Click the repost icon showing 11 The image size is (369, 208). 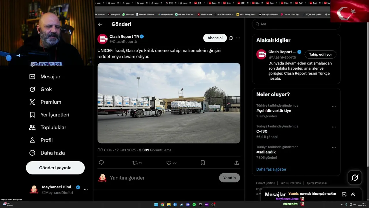coord(137,163)
